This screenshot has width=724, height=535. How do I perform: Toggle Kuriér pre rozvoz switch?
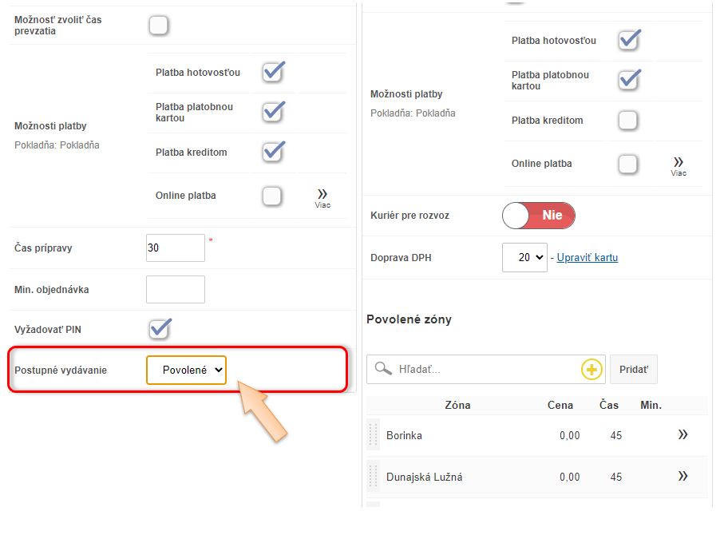point(538,216)
